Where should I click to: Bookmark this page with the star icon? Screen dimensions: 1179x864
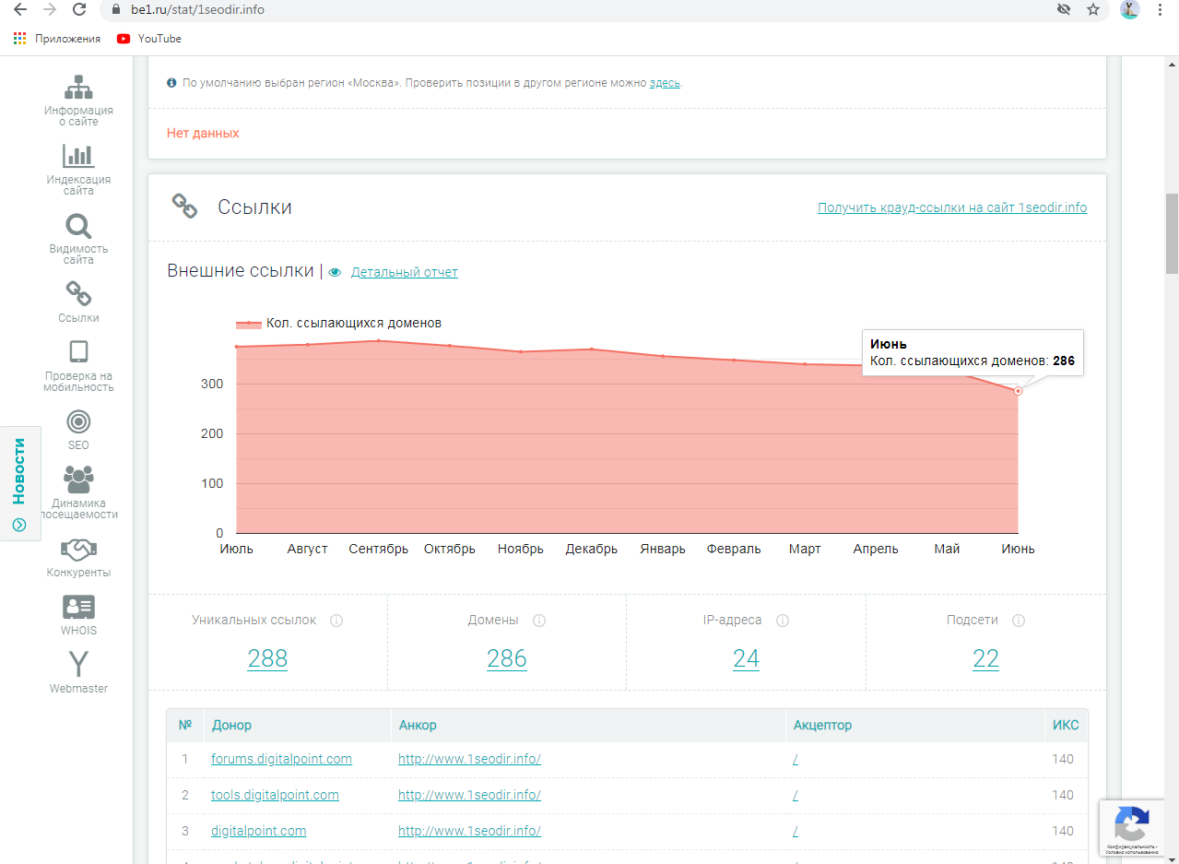tap(1093, 9)
